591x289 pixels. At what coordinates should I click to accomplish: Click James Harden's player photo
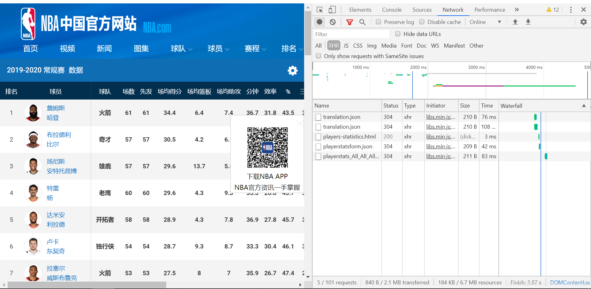[x=33, y=113]
